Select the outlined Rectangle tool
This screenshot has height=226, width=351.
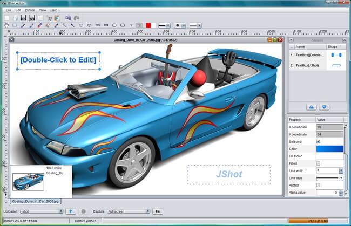coord(98,25)
